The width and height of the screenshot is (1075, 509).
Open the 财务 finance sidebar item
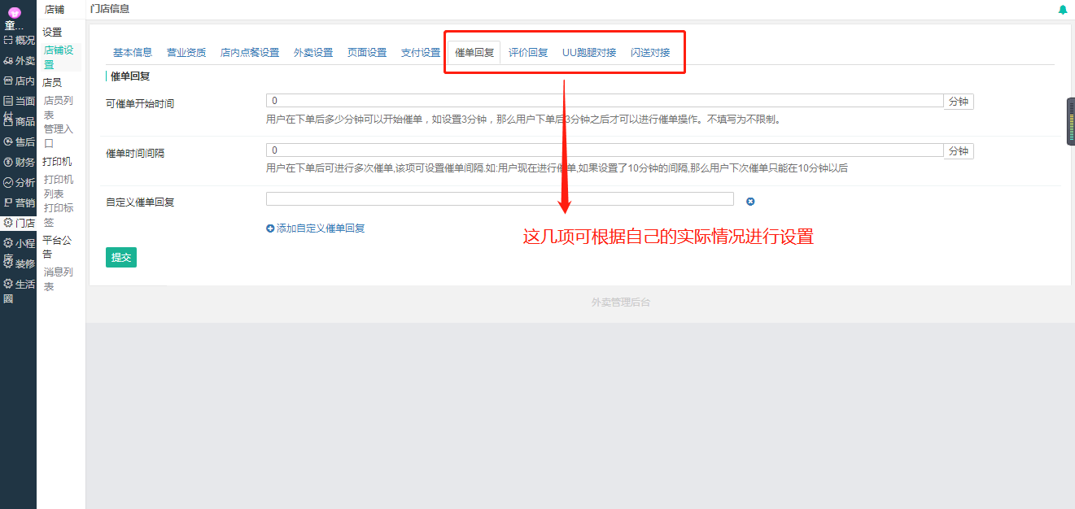19,162
